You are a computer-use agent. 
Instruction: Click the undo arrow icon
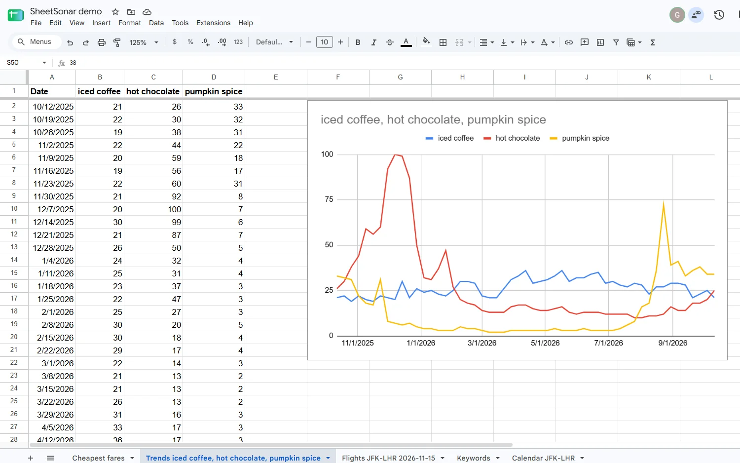point(70,42)
